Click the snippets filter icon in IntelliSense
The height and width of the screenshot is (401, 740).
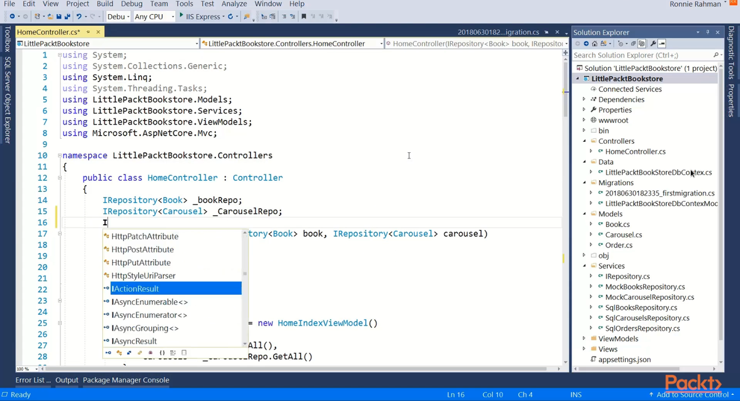coord(184,353)
